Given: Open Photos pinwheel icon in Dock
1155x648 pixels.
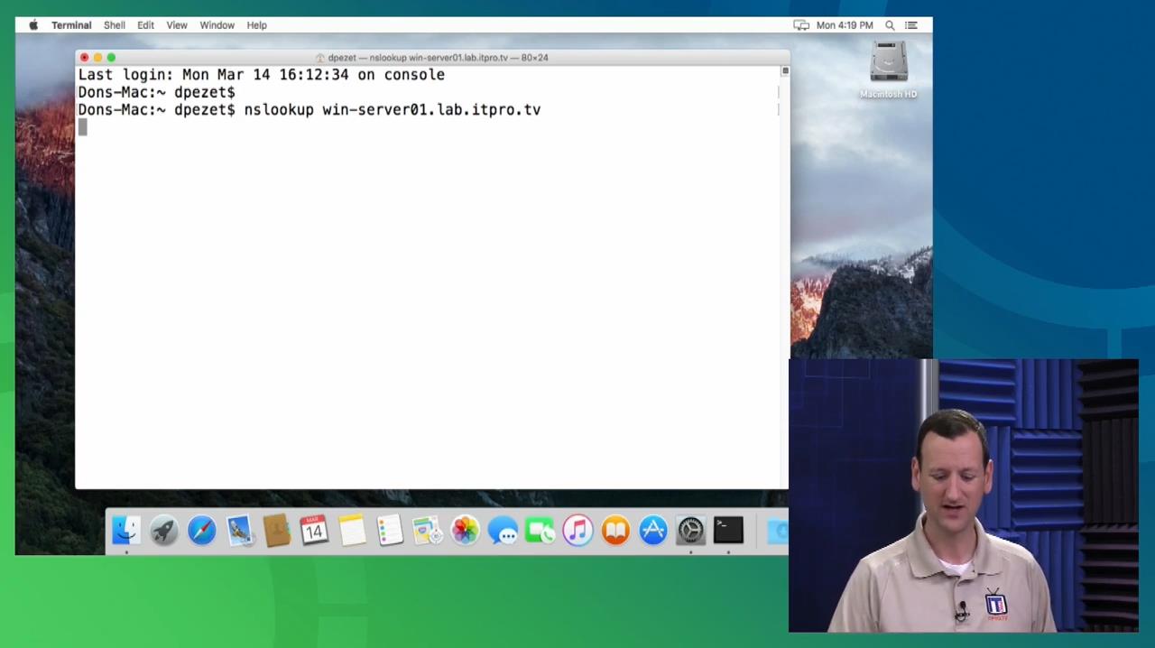Looking at the screenshot, I should (465, 530).
